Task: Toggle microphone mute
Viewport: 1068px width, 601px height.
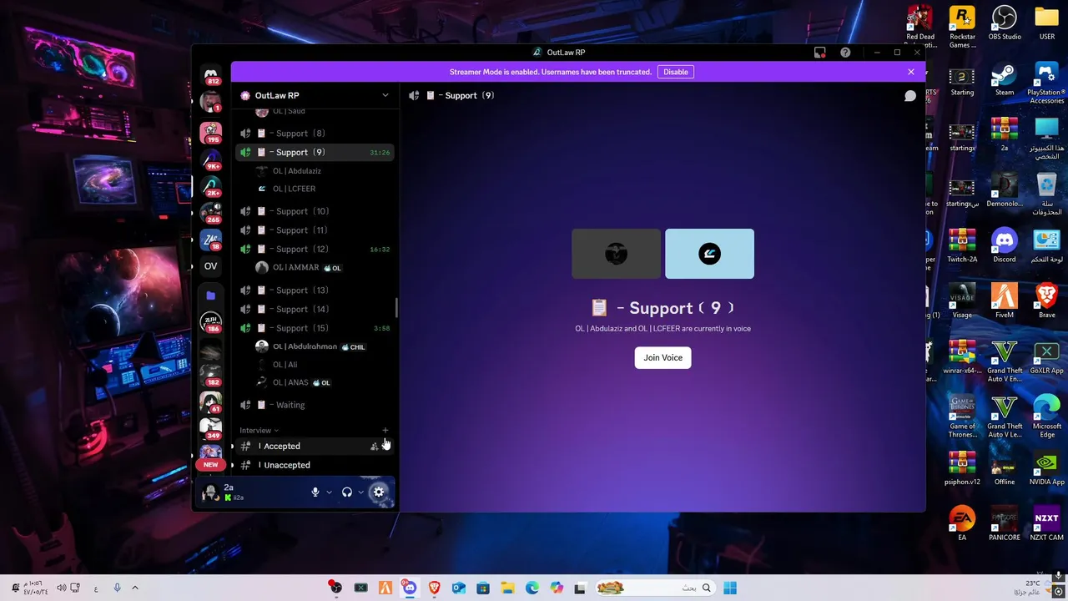Action: pos(315,492)
